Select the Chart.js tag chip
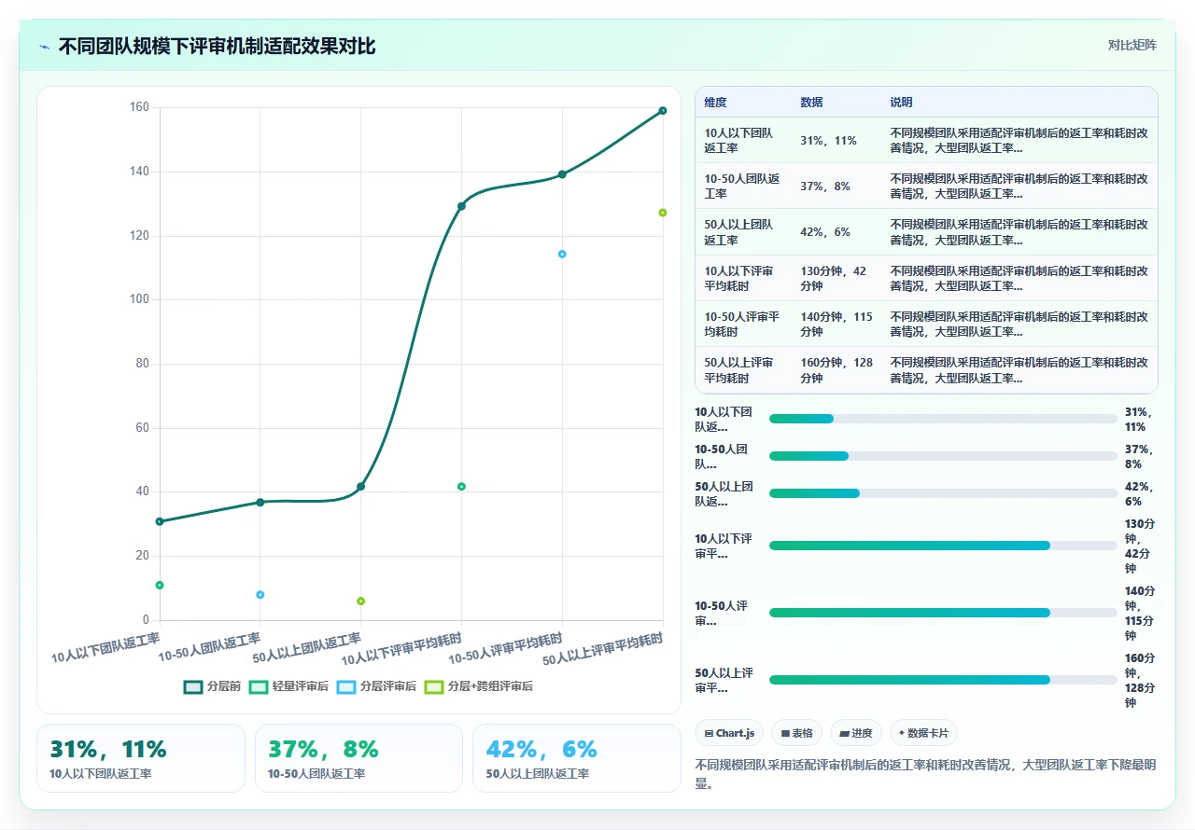The width and height of the screenshot is (1195, 830). [729, 733]
